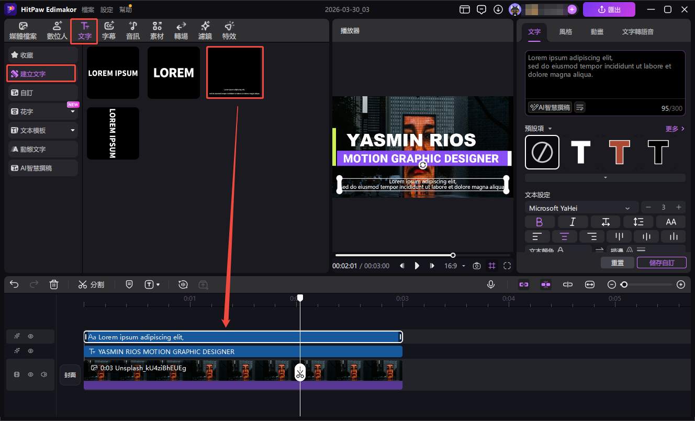Select the red T text preset
The image size is (695, 421).
coord(619,152)
